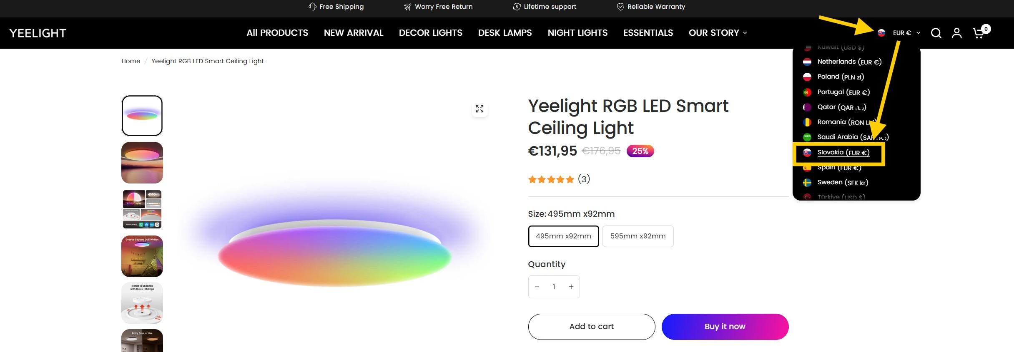The width and height of the screenshot is (1014, 352).
Task: Click the five-star rating
Action: click(551, 180)
